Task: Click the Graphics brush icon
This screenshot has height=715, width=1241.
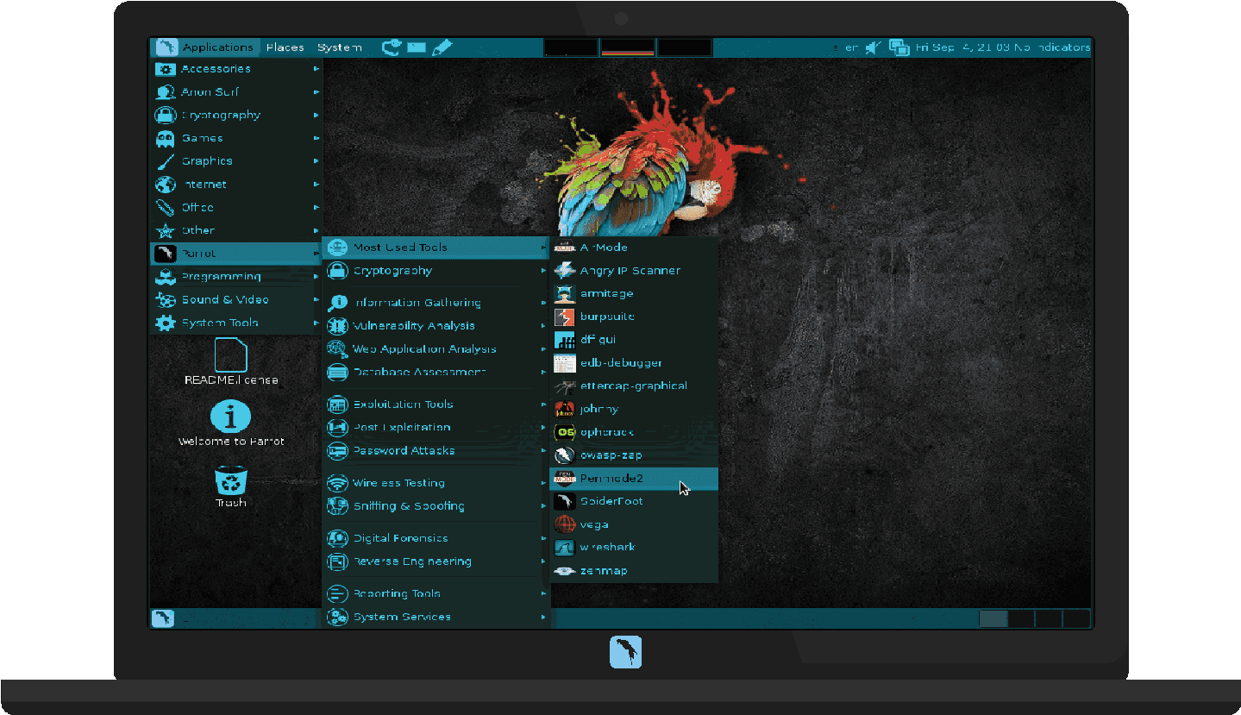Action: [165, 161]
